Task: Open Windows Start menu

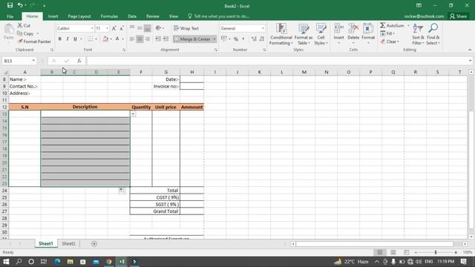Action: tap(6, 262)
